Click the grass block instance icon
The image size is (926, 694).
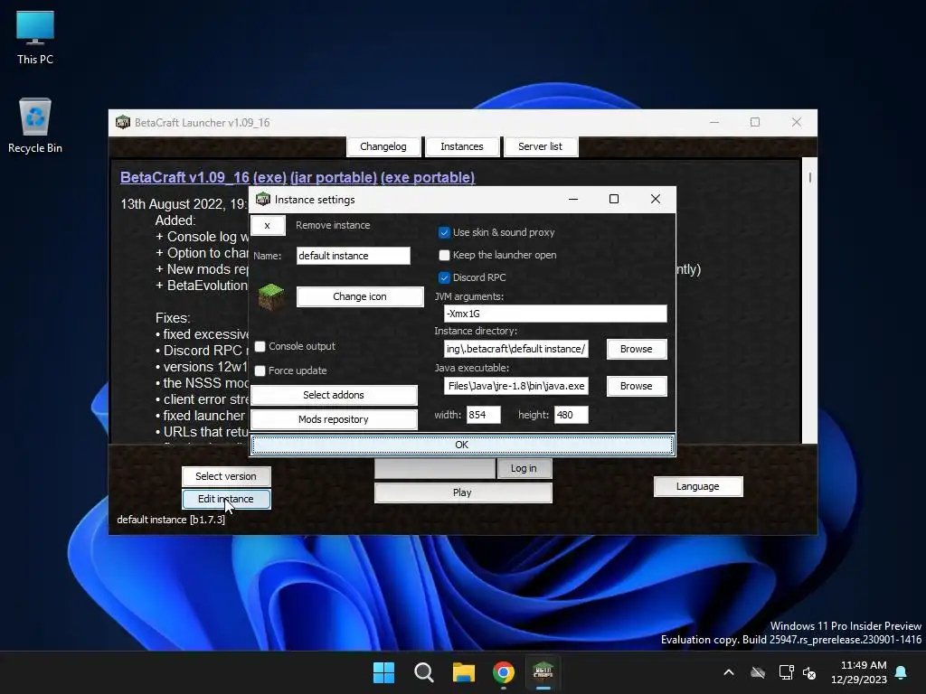point(271,296)
